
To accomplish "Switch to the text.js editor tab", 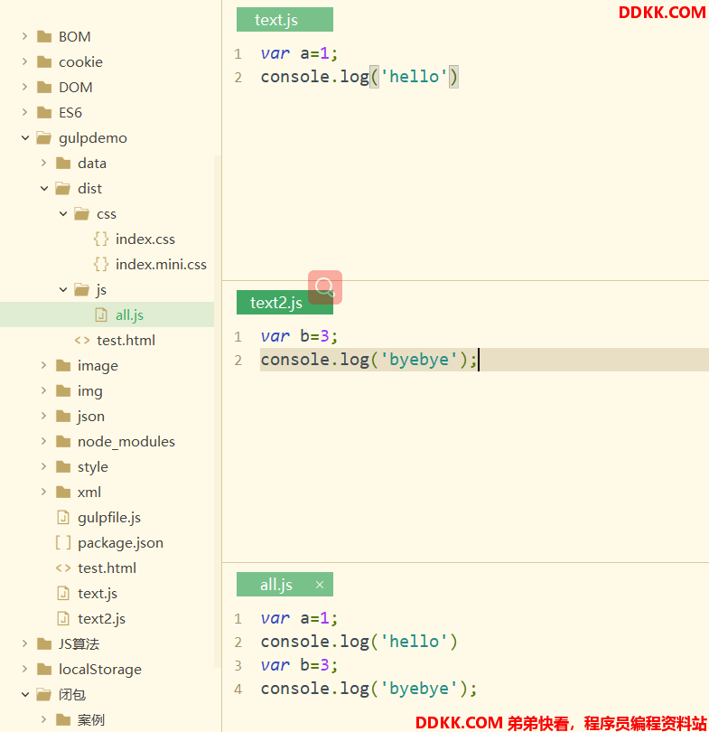I will coord(285,20).
